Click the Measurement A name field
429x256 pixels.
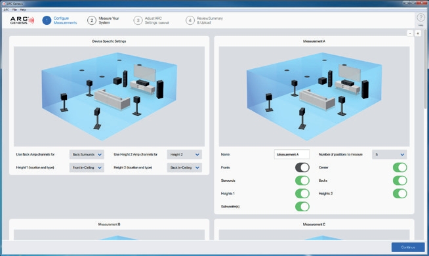pos(292,154)
